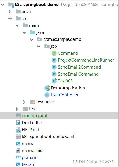Select UserController in the tree

tap(65, 95)
